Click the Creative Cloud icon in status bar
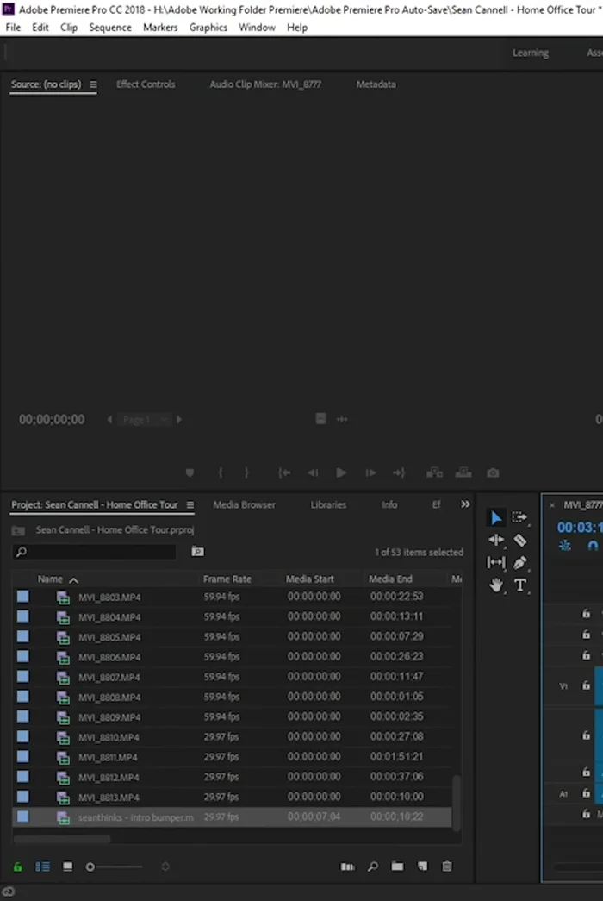 tap(9, 892)
